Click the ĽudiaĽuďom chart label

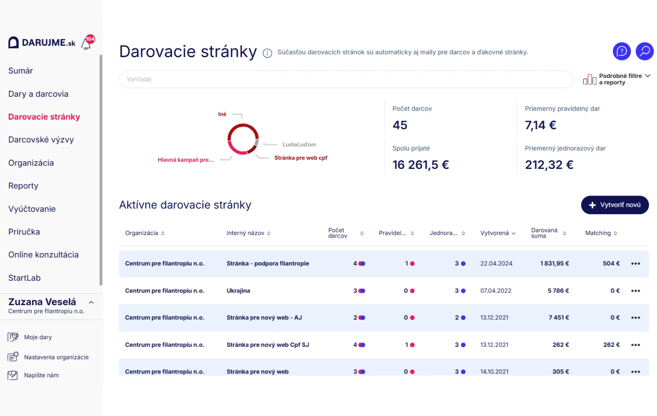pos(299,145)
